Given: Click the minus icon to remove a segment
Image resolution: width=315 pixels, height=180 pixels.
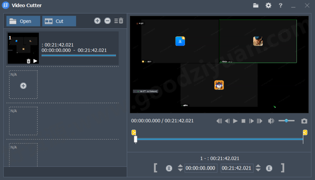Looking at the screenshot, I should [x=107, y=21].
